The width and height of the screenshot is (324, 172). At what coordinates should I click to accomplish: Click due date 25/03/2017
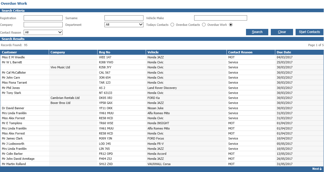(x=284, y=62)
